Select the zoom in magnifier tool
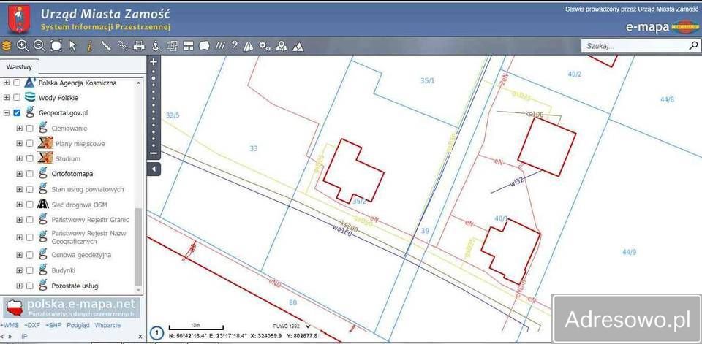 23,45
